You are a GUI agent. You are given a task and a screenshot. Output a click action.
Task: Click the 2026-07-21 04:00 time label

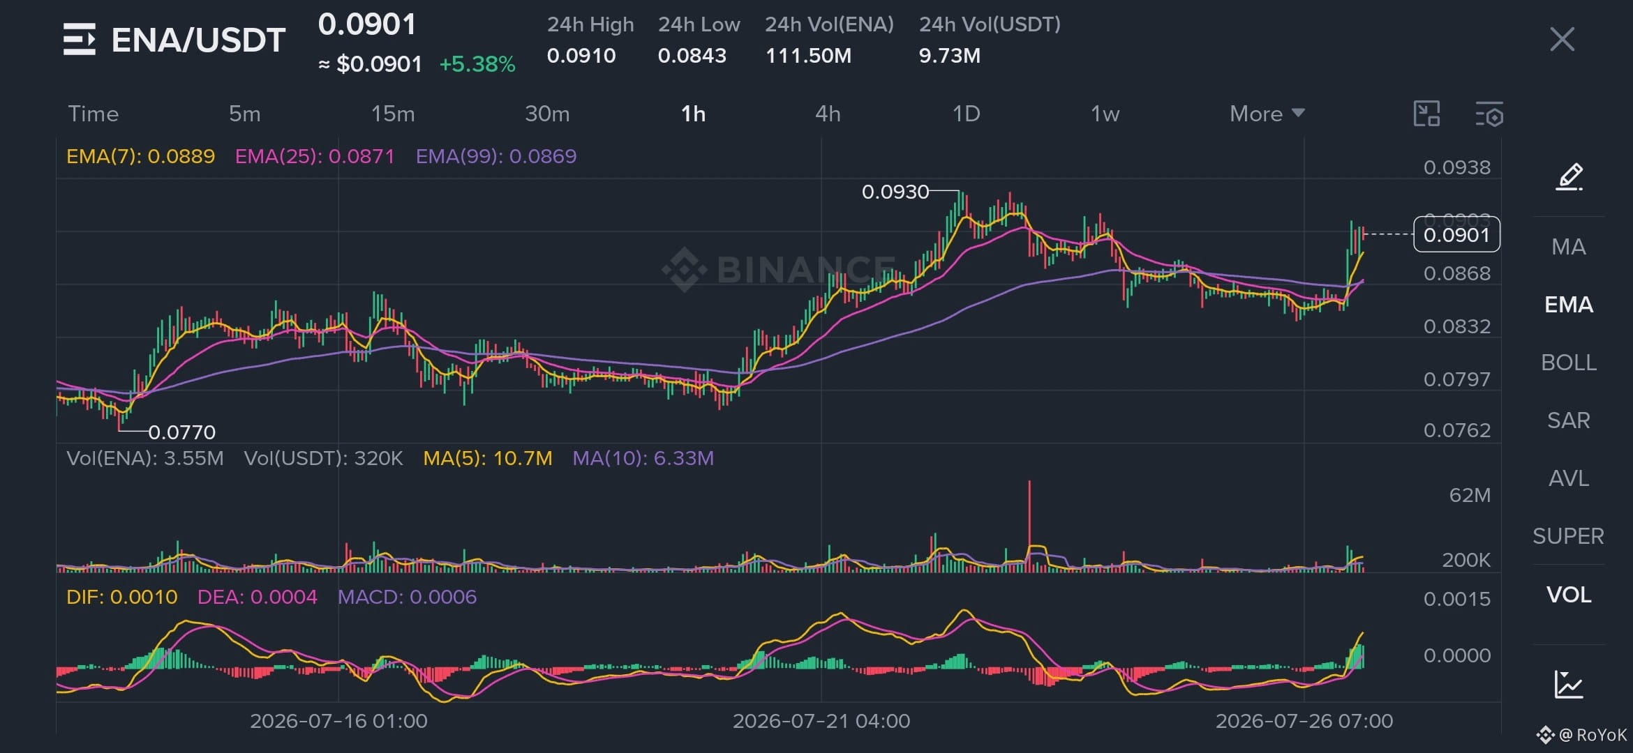[821, 721]
